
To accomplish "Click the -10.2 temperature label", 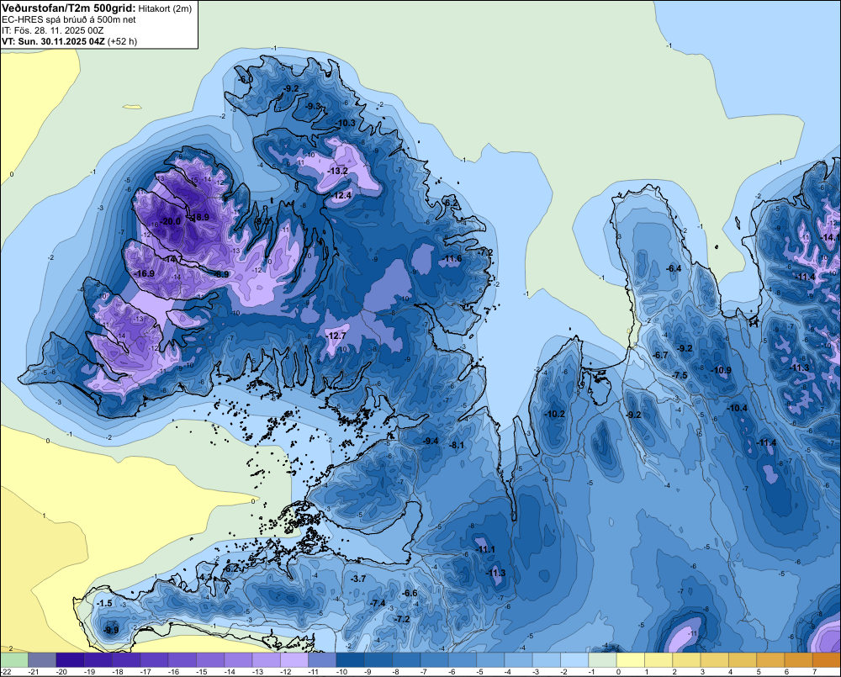I will point(554,414).
